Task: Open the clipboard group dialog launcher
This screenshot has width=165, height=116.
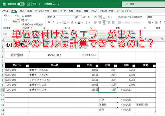Action: click(44, 28)
